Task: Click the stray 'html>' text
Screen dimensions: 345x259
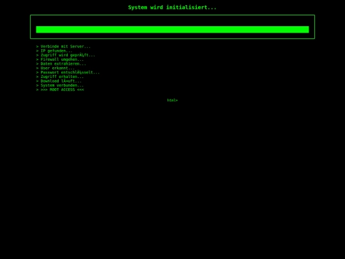Action: click(x=172, y=100)
